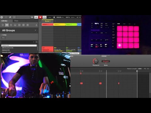Image resolution: width=151 pixels, height=113 pixels.
Task: Select the yellow Pattern 1 clip
Action: (59, 24)
